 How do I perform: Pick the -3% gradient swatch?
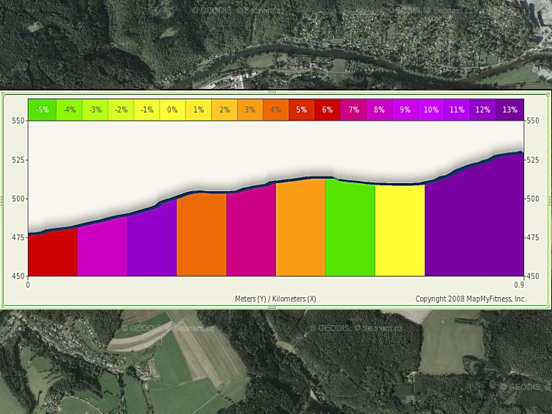point(95,110)
